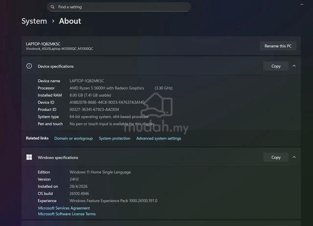
Task: Click the Related links label
Action: pyautogui.click(x=37, y=138)
